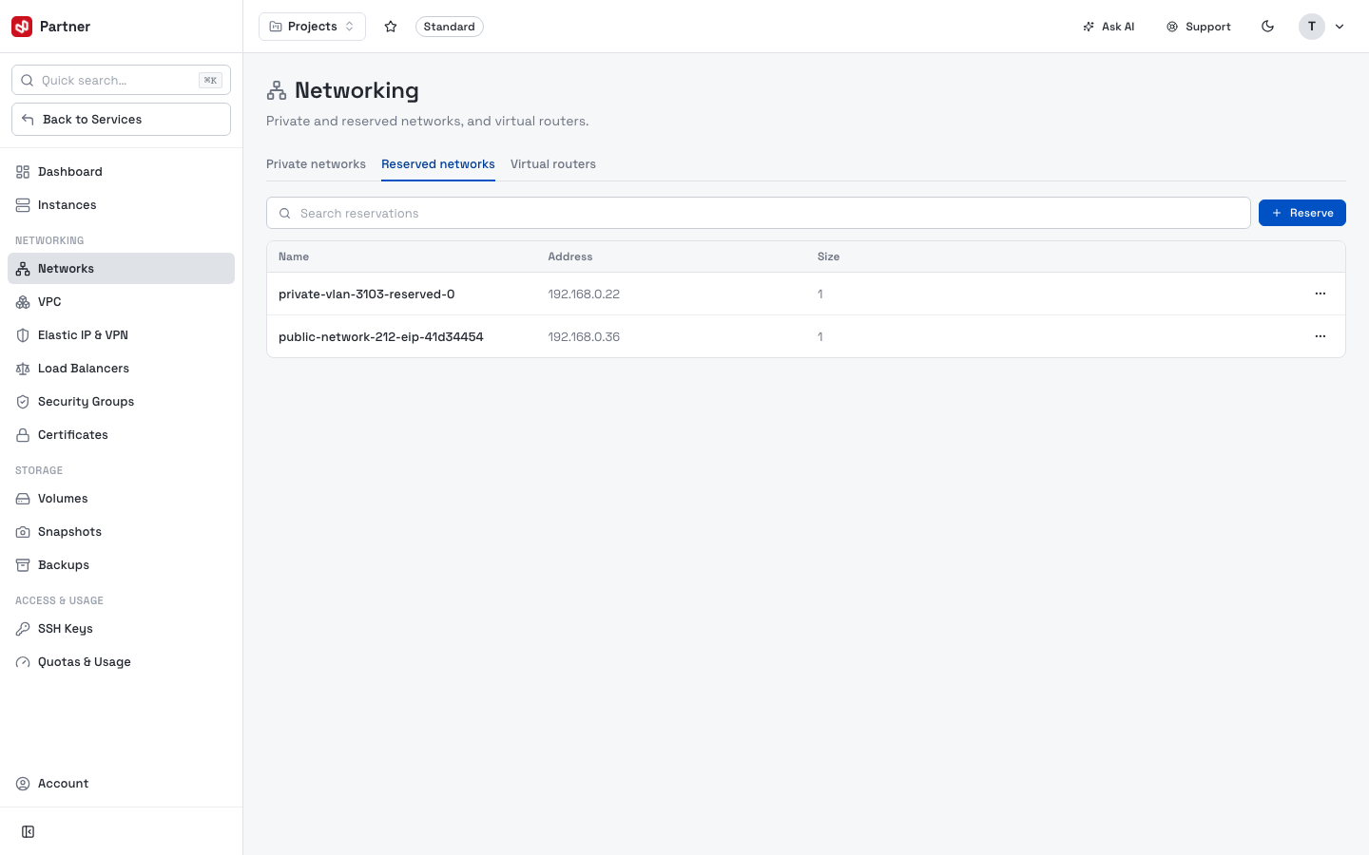Favorite the project with the star icon

tap(391, 27)
